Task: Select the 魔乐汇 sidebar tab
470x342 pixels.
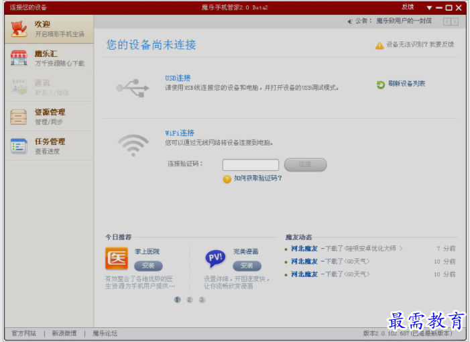Action: (x=49, y=58)
